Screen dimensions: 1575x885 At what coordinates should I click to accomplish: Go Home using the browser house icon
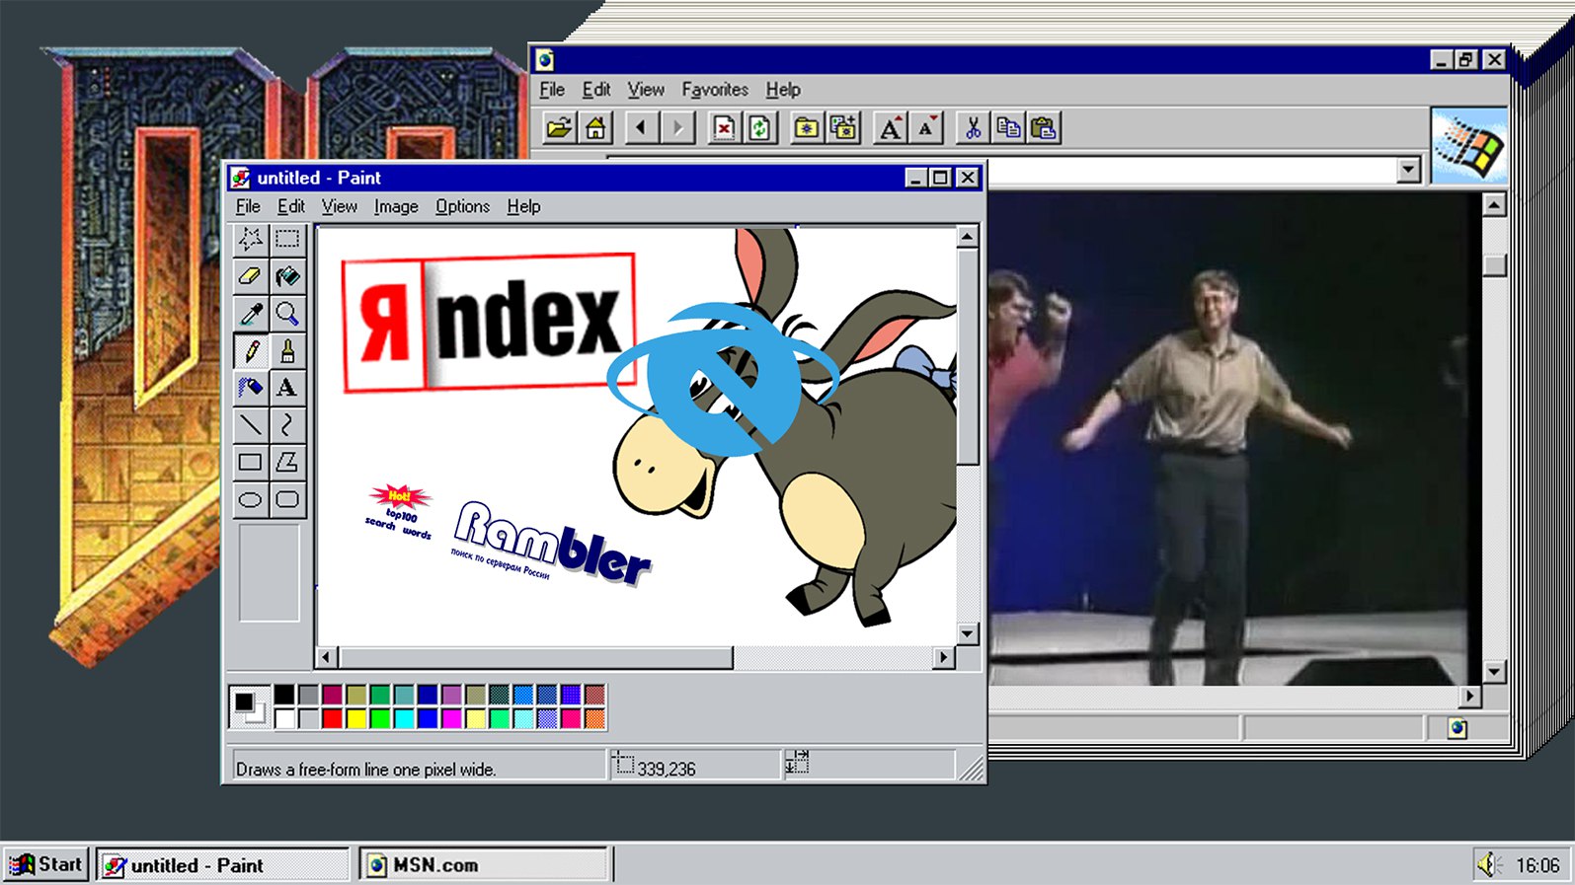click(x=595, y=128)
